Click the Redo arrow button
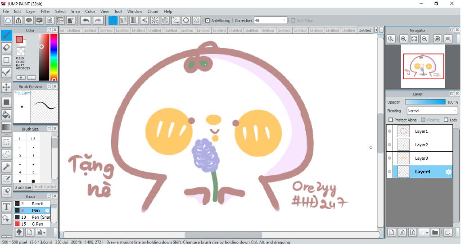Screen dimensions: 461x244 pos(98,20)
